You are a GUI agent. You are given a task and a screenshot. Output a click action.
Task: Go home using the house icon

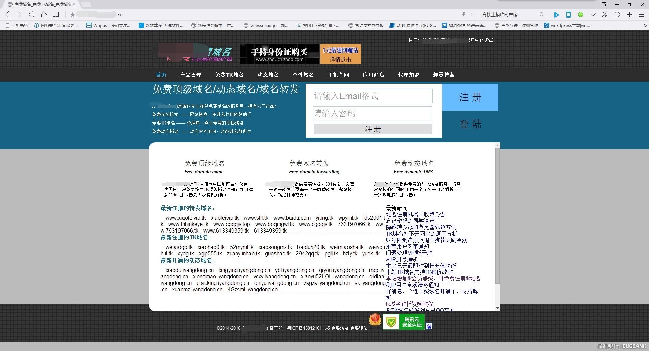coord(44,15)
